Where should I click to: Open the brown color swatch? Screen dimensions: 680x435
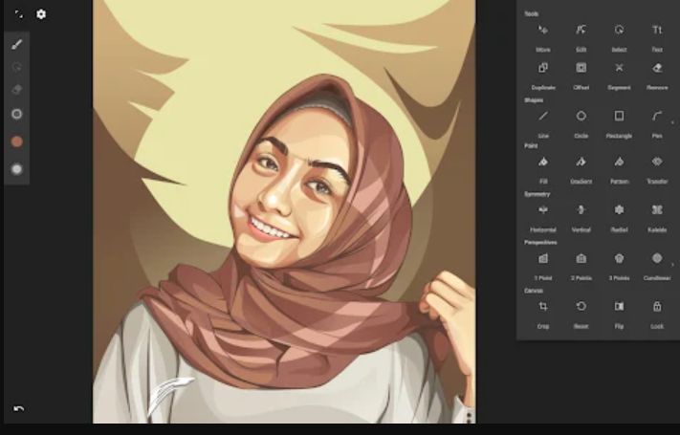tap(16, 141)
